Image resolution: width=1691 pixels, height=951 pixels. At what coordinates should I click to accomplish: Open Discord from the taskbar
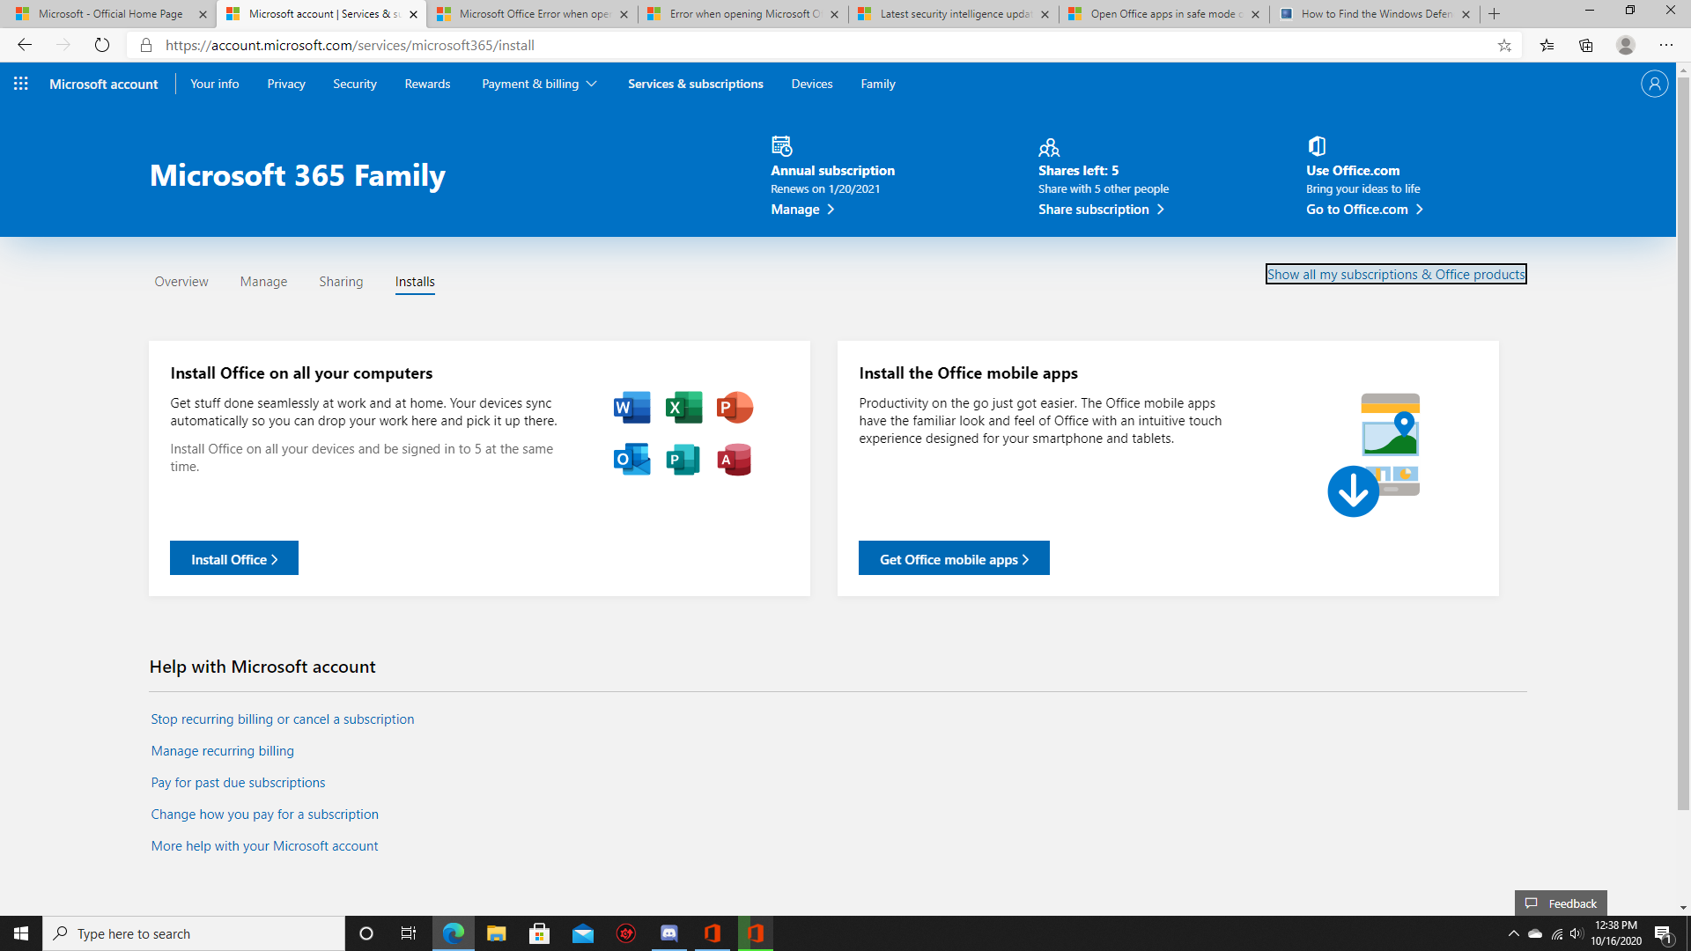point(669,933)
